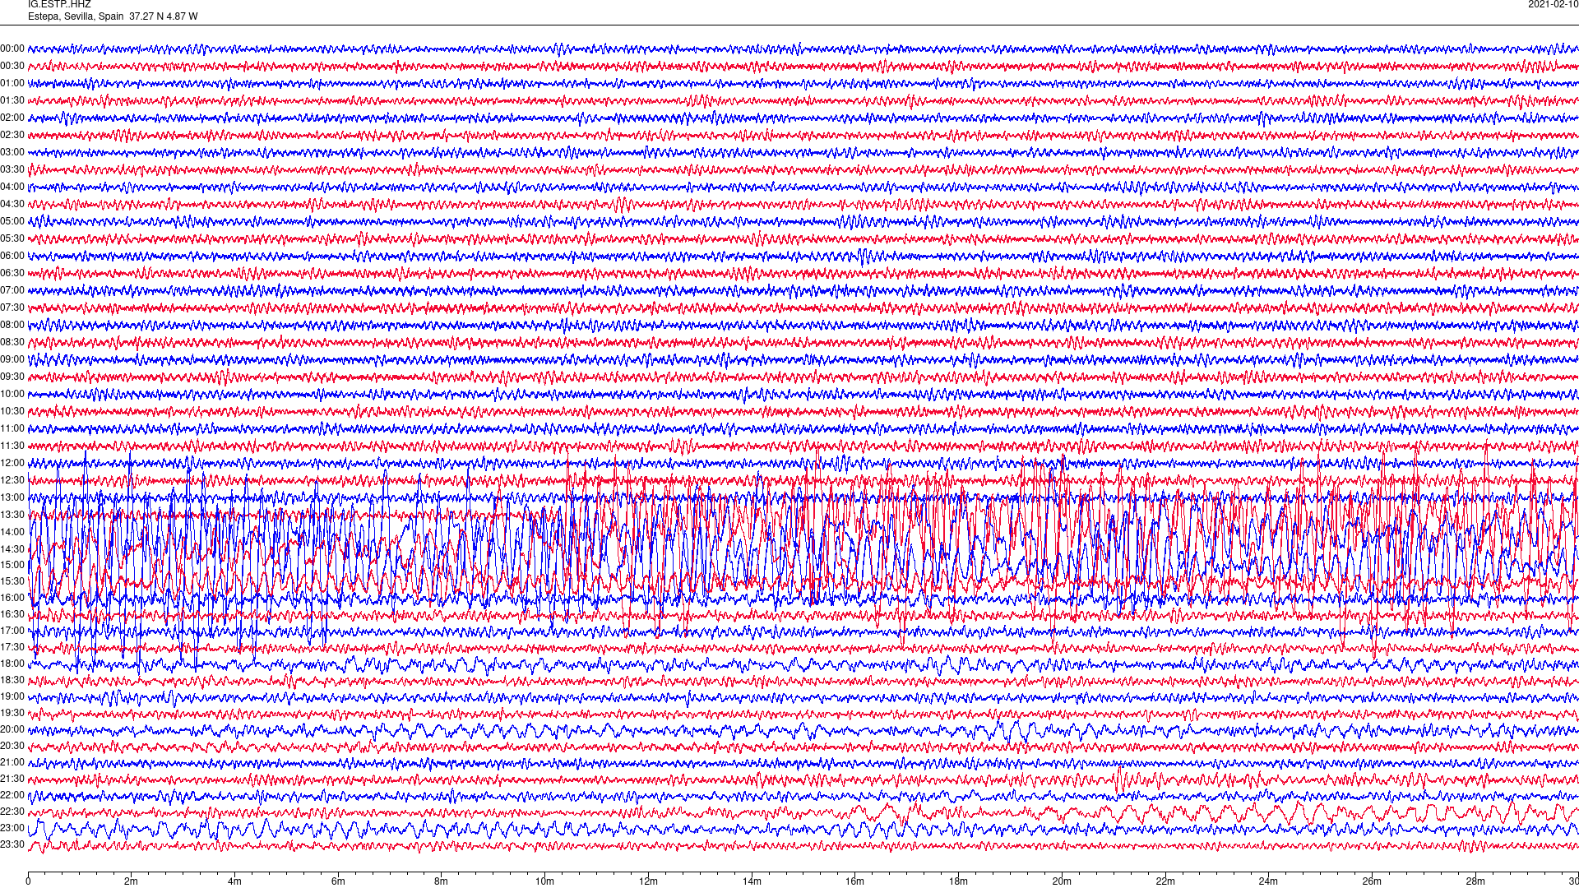
Task: Select the 02:00 time row label
Action: click(12, 118)
